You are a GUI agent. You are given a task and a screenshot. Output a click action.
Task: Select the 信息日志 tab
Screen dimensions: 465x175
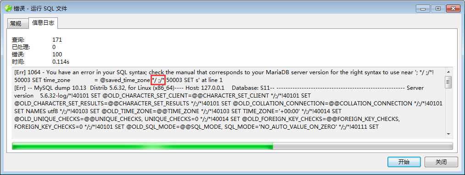click(43, 23)
